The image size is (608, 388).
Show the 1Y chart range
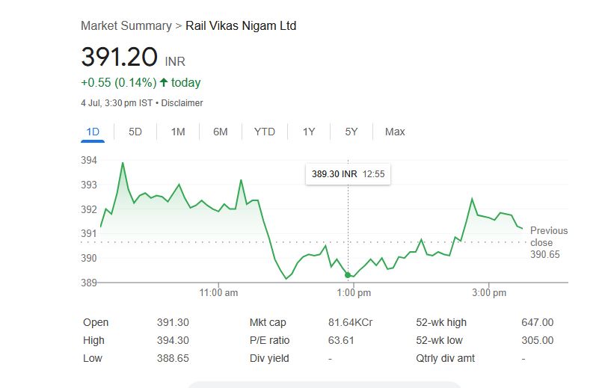tap(309, 132)
